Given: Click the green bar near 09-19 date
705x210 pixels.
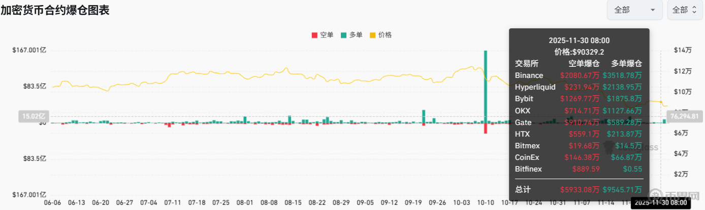Looking at the screenshot, I should tap(423, 116).
